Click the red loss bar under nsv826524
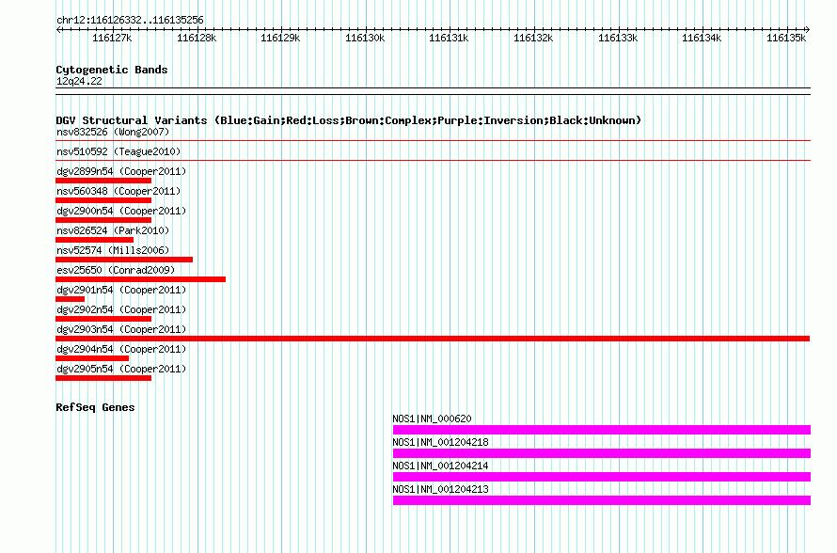The image size is (837, 553). [94, 240]
